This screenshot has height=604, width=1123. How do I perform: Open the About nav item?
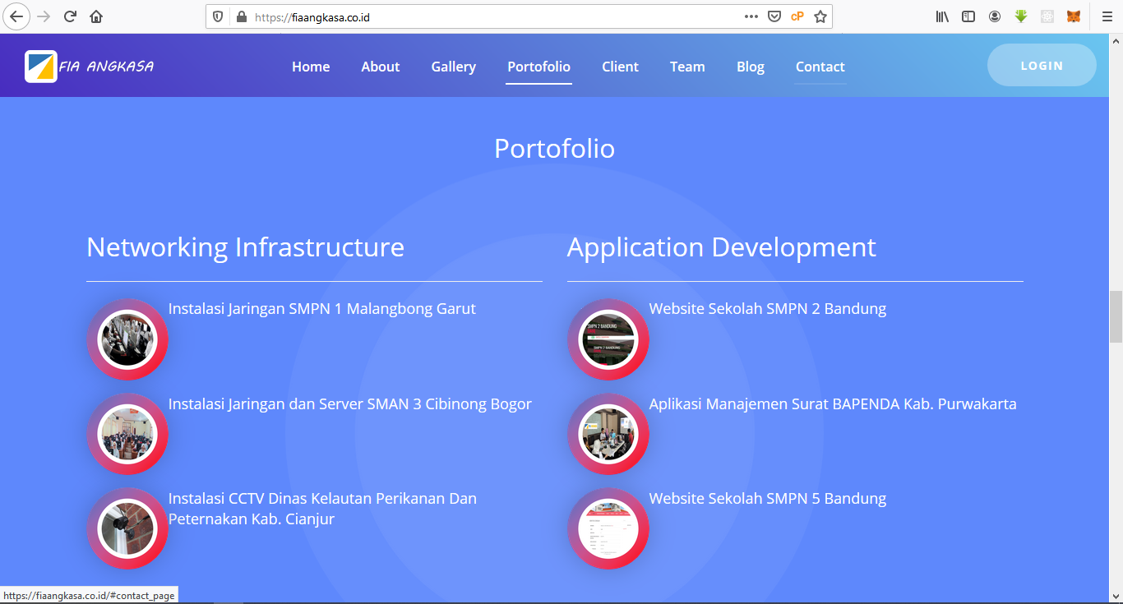(x=381, y=67)
